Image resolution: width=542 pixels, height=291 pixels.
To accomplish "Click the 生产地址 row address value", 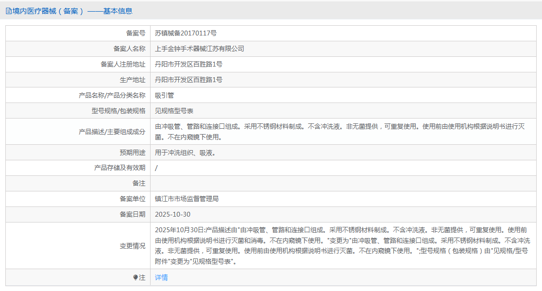I will coord(189,80).
